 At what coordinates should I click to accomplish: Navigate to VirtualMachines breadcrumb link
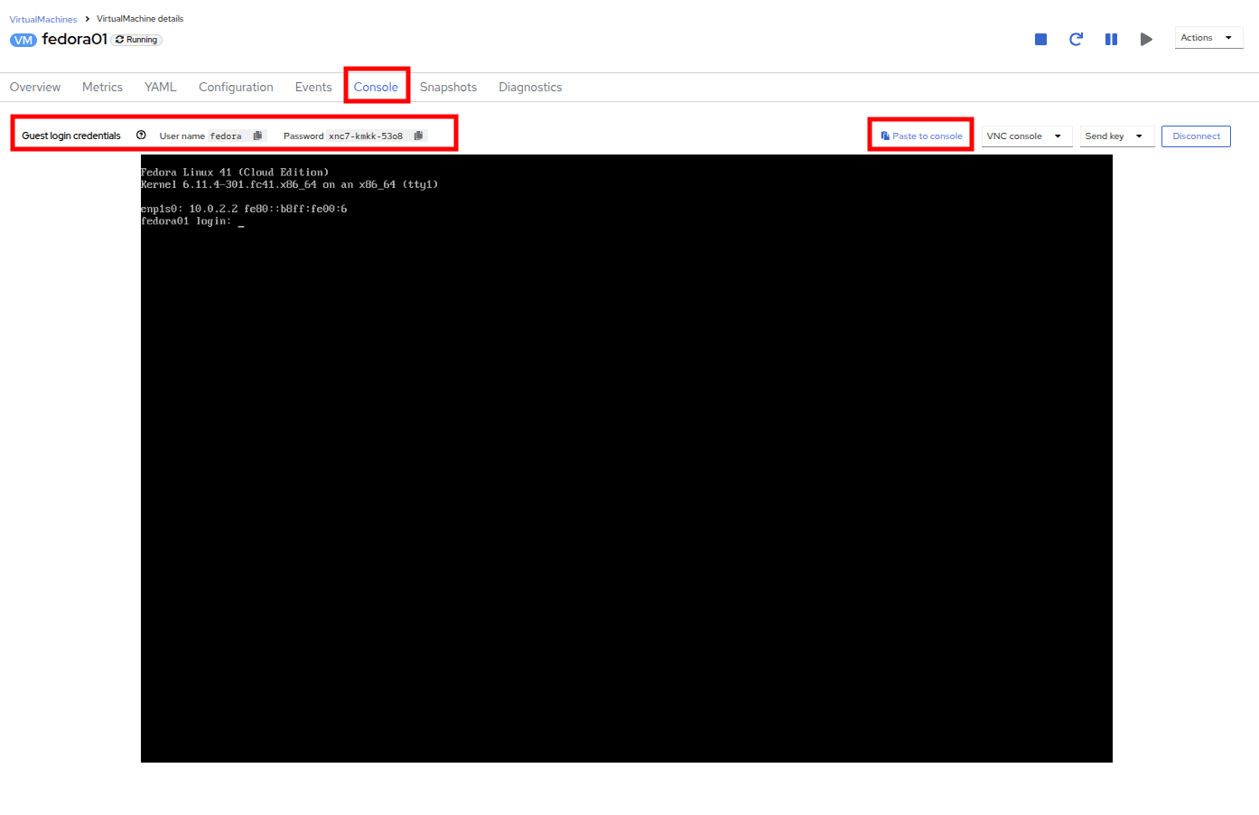43,19
